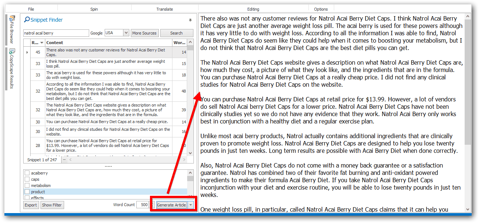This screenshot has width=479, height=223.
Task: Click the word count value 39 cell
Action: pos(180,110)
